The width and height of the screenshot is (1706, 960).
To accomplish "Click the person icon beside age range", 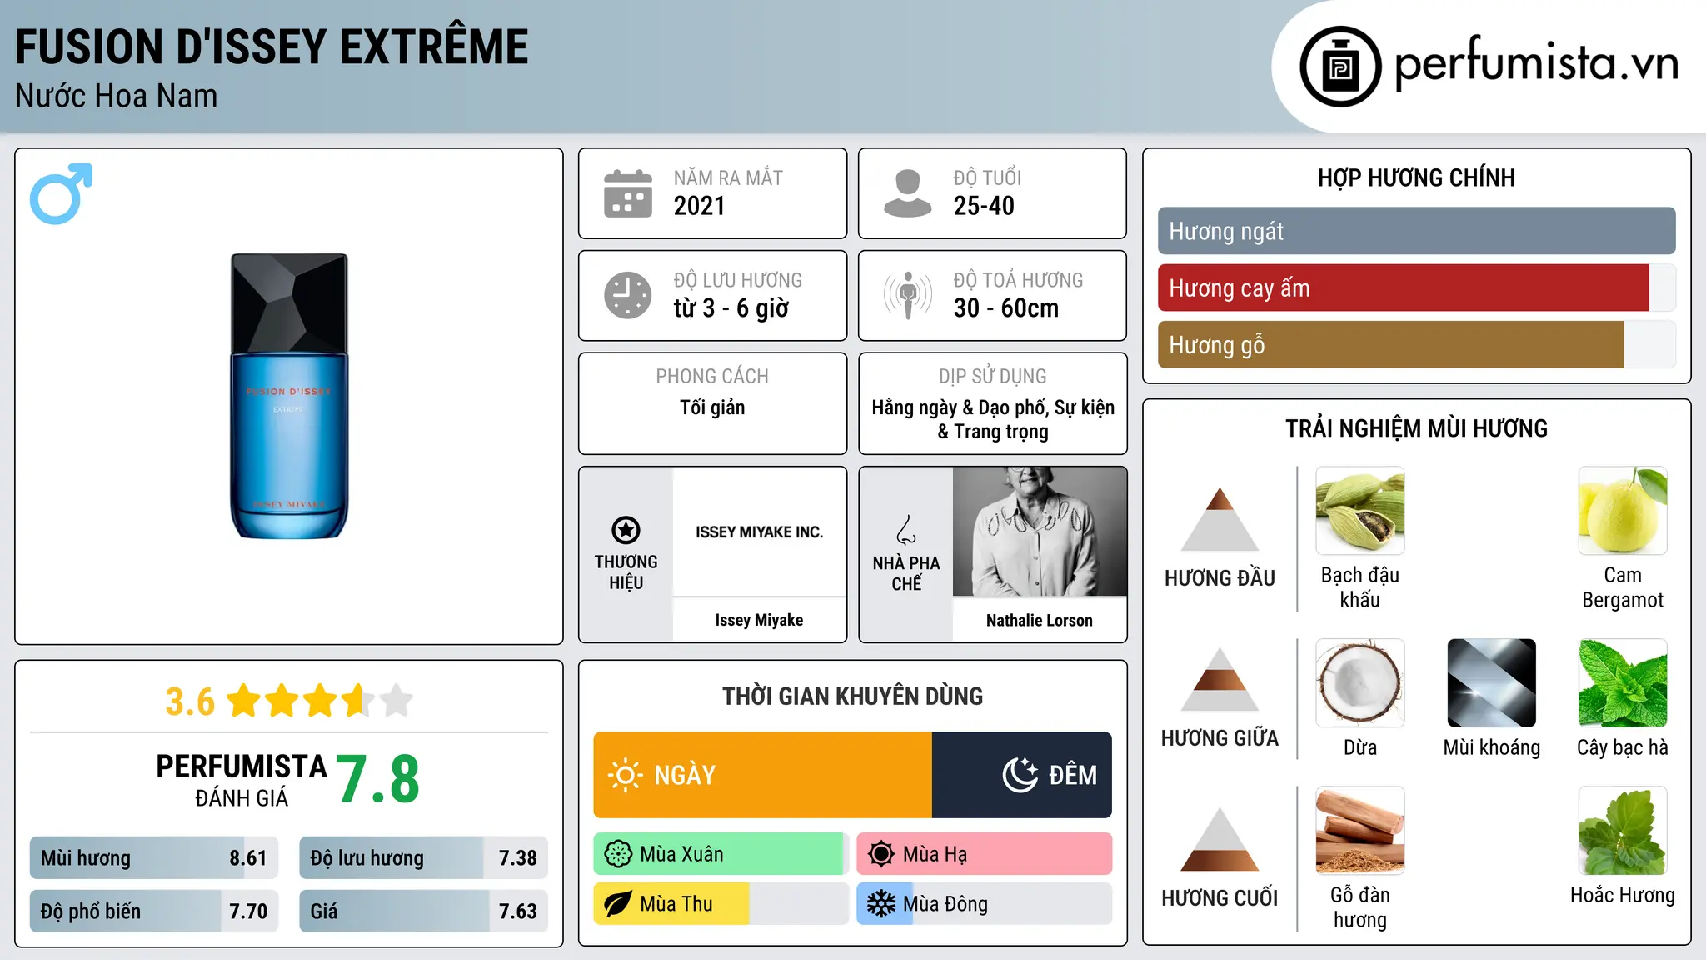I will point(907,193).
